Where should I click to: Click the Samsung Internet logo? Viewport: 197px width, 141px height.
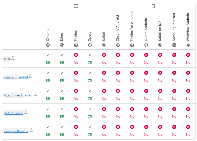click(174, 45)
